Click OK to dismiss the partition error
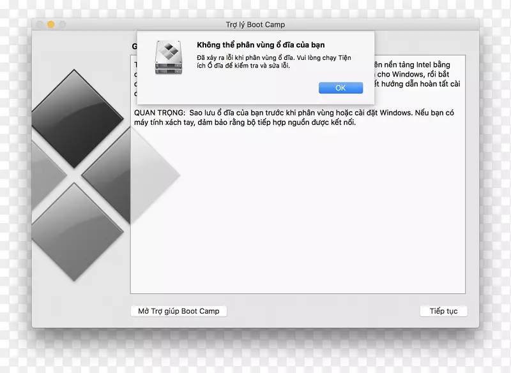This screenshot has height=373, width=511. pos(340,87)
